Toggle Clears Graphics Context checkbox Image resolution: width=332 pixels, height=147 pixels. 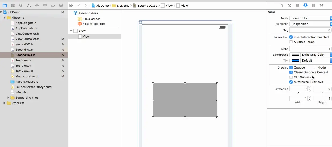(291, 72)
